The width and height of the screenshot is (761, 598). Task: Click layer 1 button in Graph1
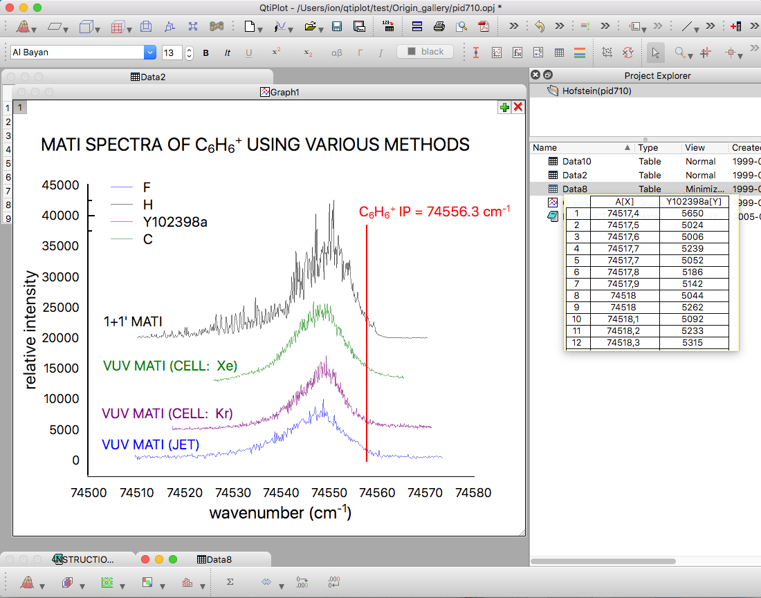20,106
